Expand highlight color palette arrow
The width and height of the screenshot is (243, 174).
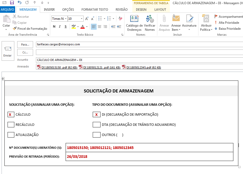(x=78, y=27)
